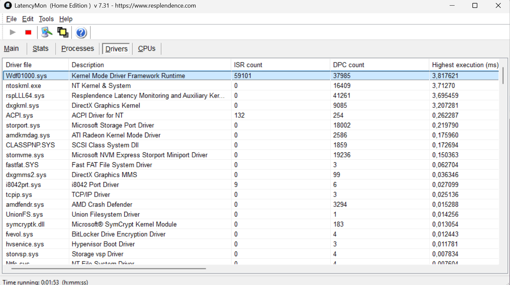The width and height of the screenshot is (510, 285).
Task: Select the storport.sys driver row
Action: click(251, 125)
